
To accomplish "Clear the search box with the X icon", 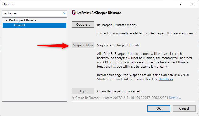I will (64, 13).
